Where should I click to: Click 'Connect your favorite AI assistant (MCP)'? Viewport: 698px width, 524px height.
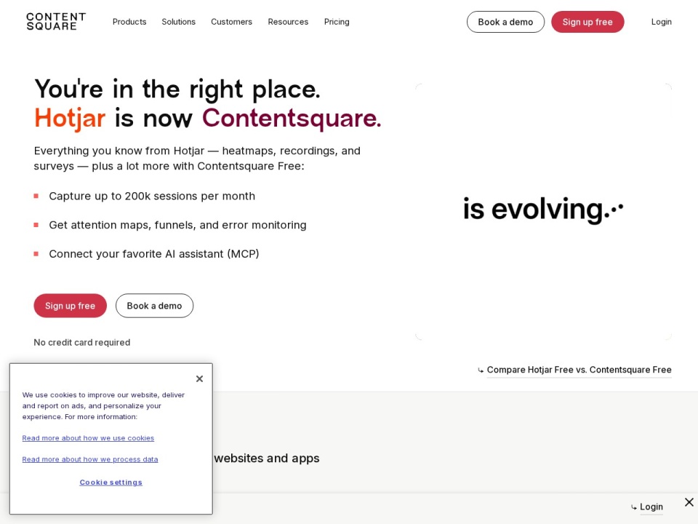[154, 254]
